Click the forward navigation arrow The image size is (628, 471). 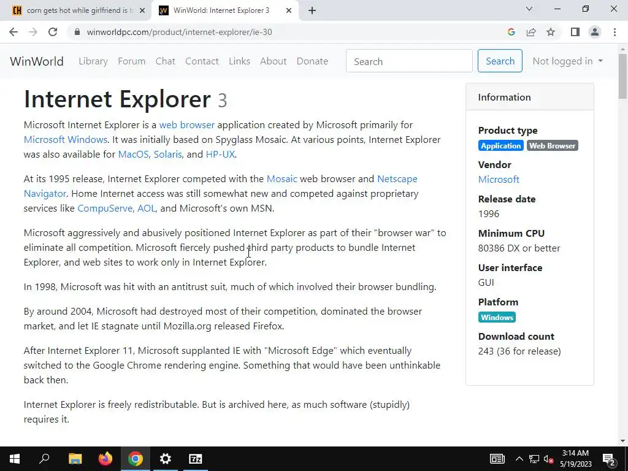[x=33, y=32]
